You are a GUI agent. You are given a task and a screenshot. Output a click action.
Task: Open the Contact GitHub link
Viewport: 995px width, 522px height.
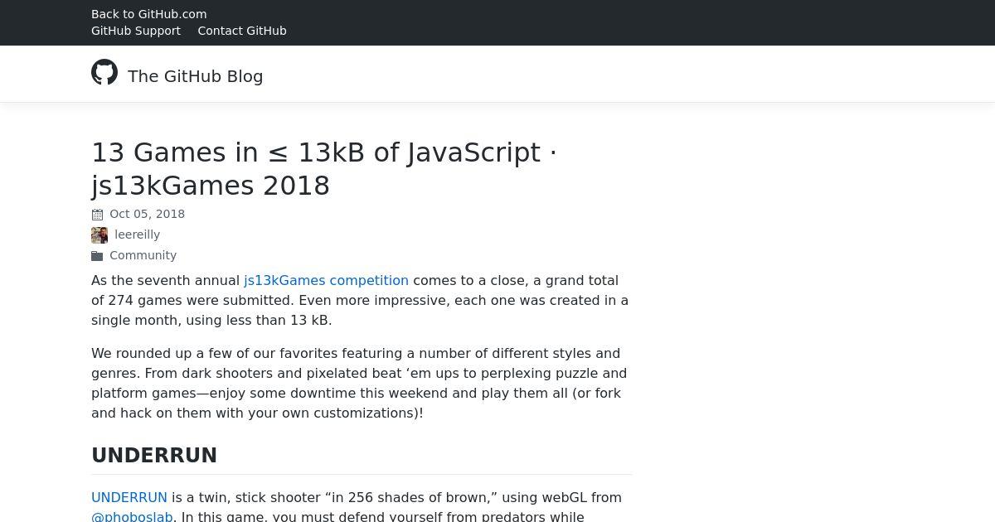pos(242,31)
